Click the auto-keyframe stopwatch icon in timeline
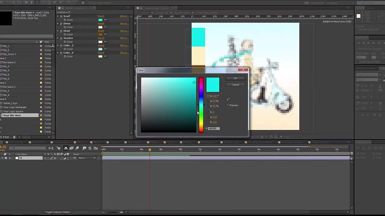Image resolution: width=385 pixels, height=216 pixels. click(90, 148)
